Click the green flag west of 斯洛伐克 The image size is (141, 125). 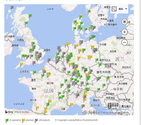coord(108,78)
